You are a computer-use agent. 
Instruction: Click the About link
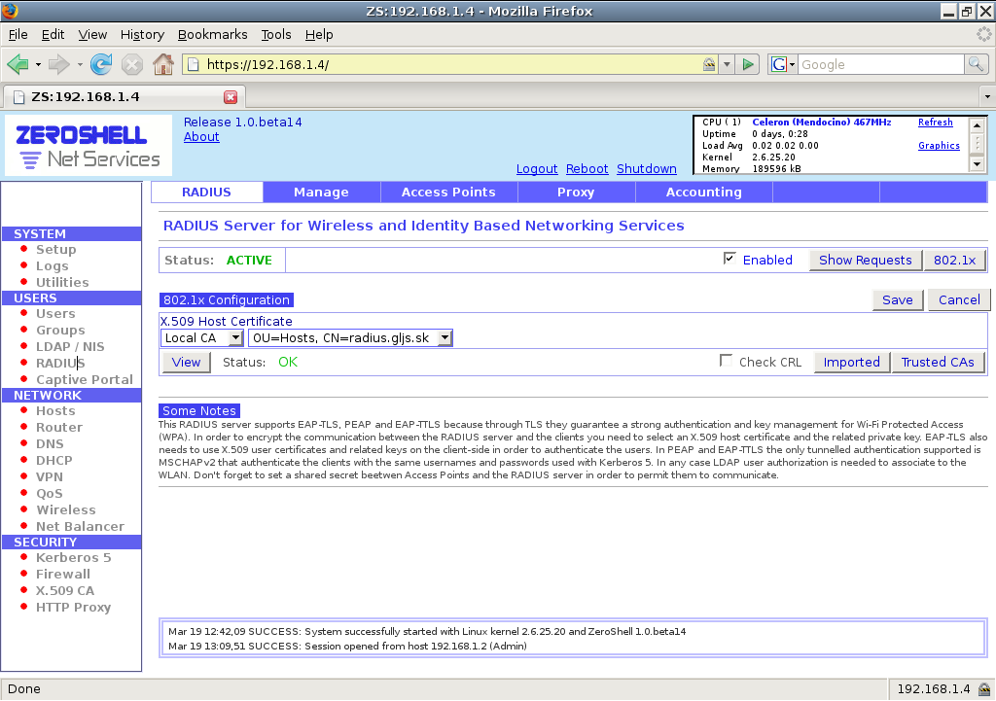(x=201, y=136)
